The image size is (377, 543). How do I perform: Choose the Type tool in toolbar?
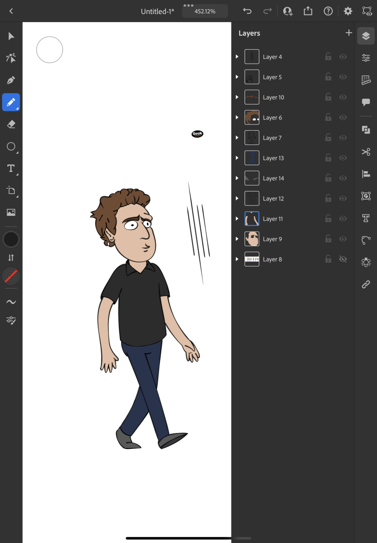(x=11, y=168)
